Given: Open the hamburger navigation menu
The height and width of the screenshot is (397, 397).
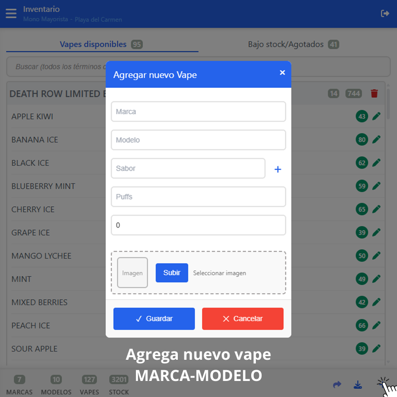Looking at the screenshot, I should point(11,13).
